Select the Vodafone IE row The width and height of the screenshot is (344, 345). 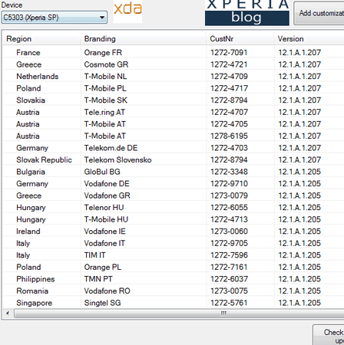click(x=174, y=232)
